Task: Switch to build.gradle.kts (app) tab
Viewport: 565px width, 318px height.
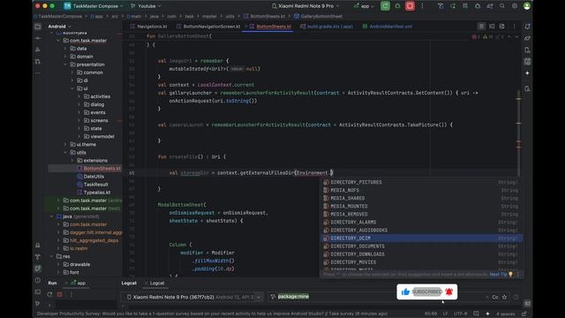Action: coord(327,26)
